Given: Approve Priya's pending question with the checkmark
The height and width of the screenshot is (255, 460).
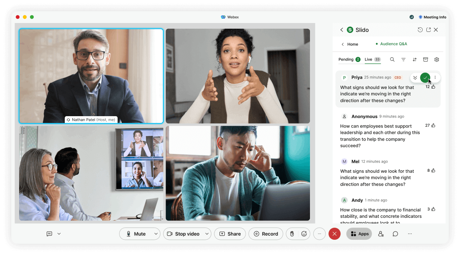Looking at the screenshot, I should [x=425, y=78].
